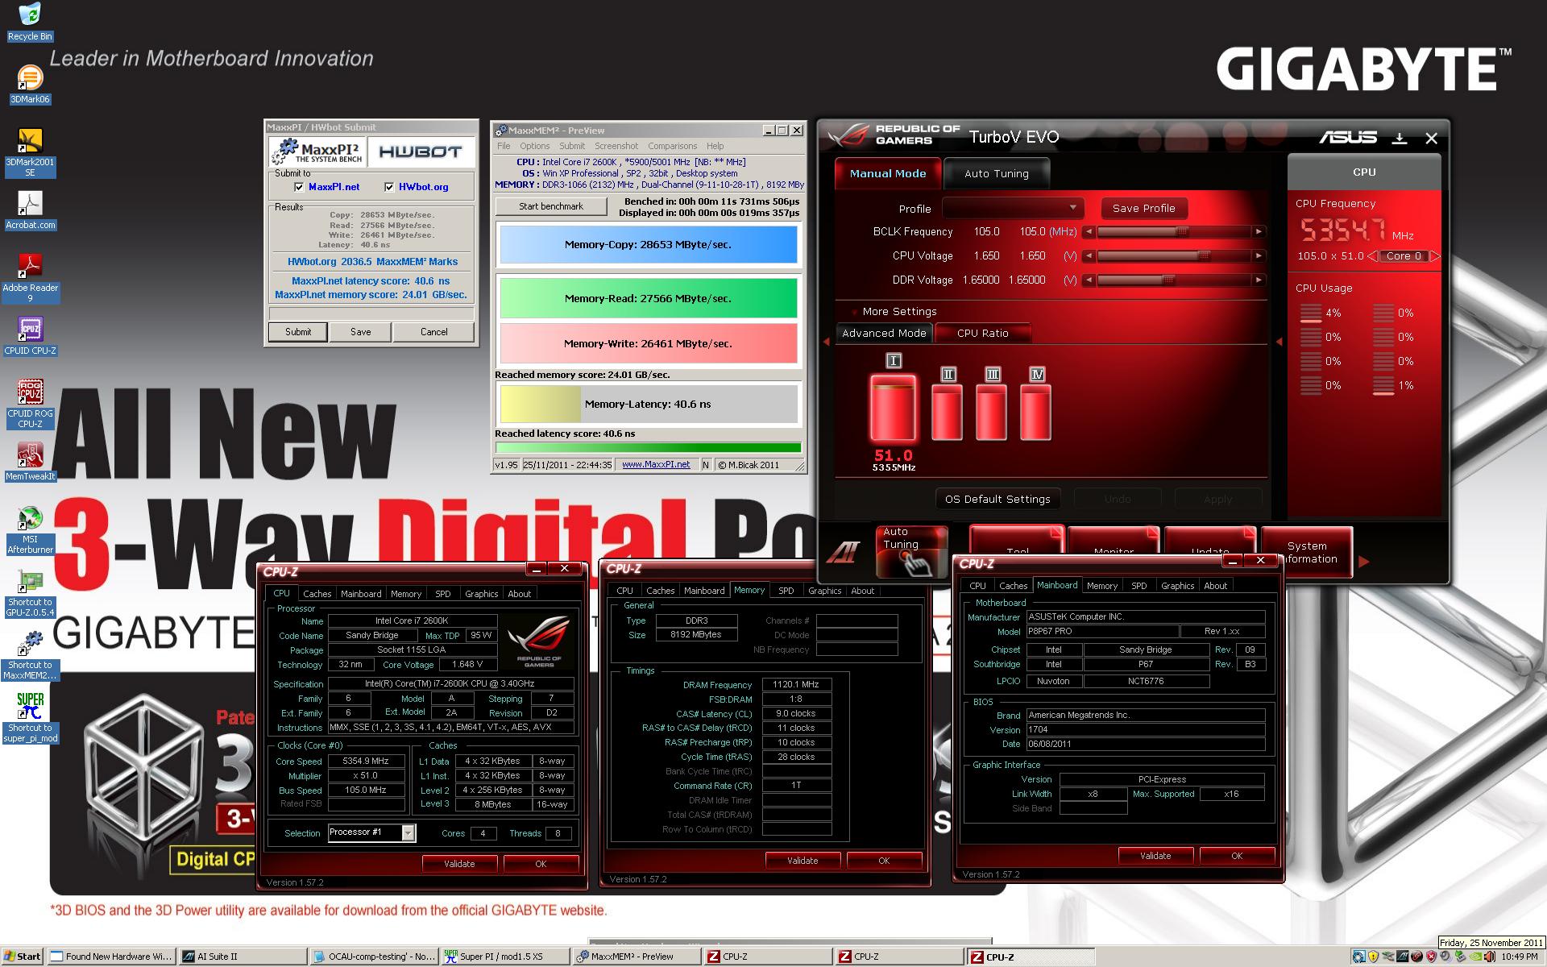Click the AI Suite II logo icon
This screenshot has width=1547, height=967.
(x=844, y=551)
